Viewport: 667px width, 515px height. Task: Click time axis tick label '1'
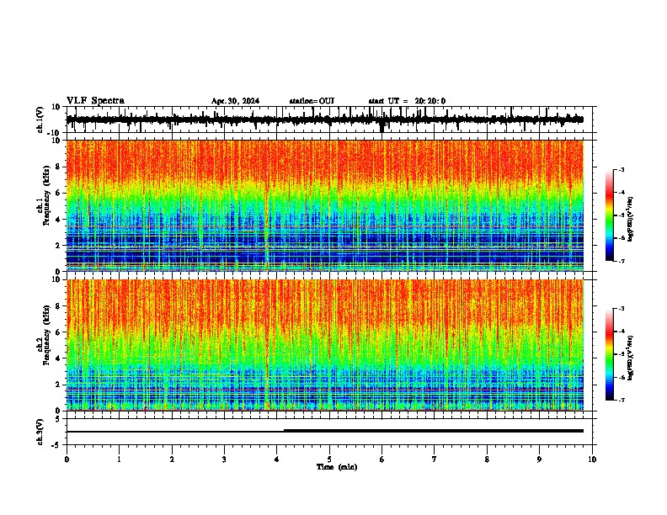tap(119, 459)
